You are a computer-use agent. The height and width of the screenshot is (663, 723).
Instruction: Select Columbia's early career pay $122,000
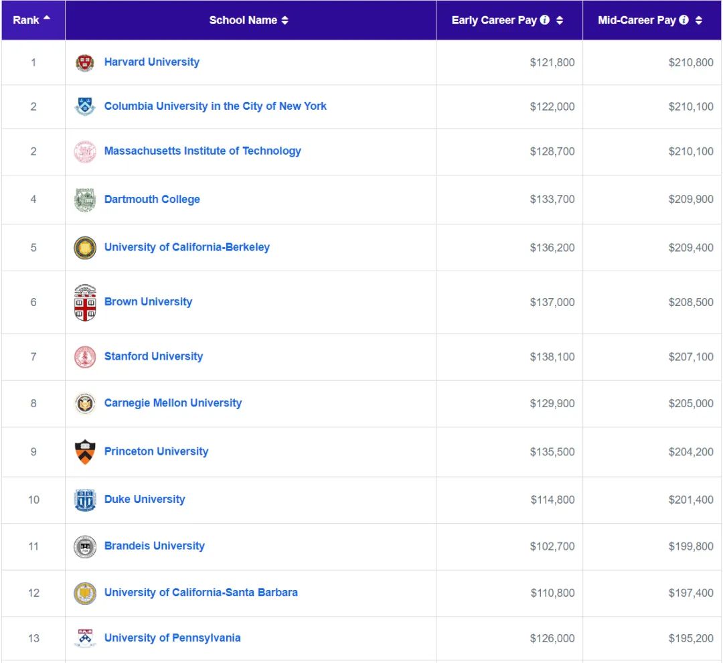pyautogui.click(x=552, y=106)
